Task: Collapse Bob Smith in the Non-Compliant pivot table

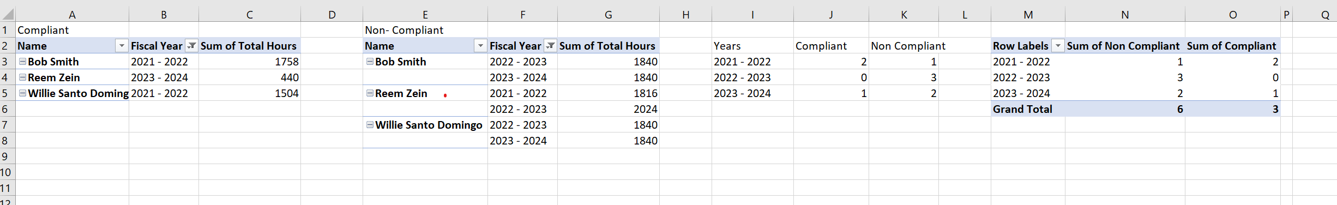Action: pos(370,62)
